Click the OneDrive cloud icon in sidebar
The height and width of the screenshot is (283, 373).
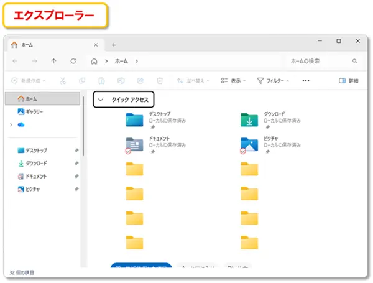21,124
